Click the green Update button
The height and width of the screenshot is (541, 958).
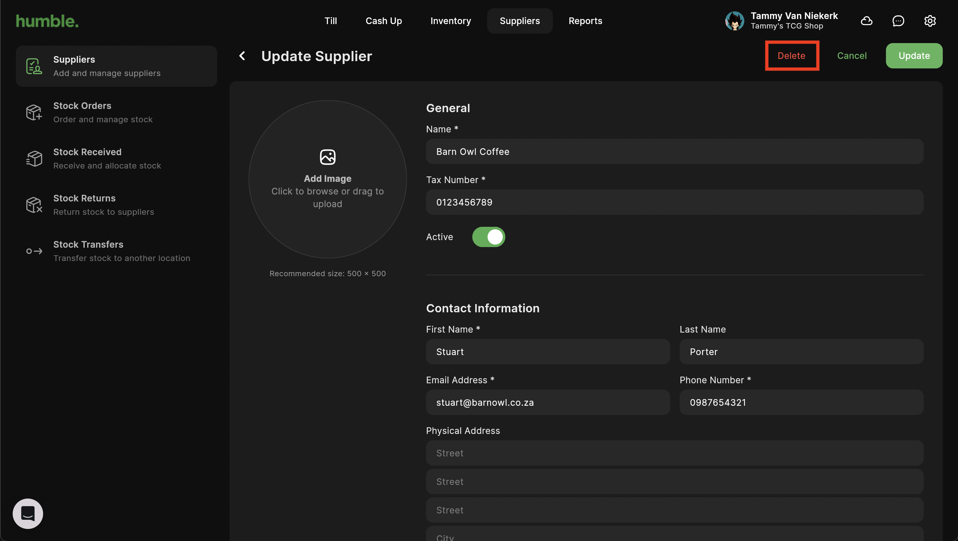pyautogui.click(x=914, y=56)
